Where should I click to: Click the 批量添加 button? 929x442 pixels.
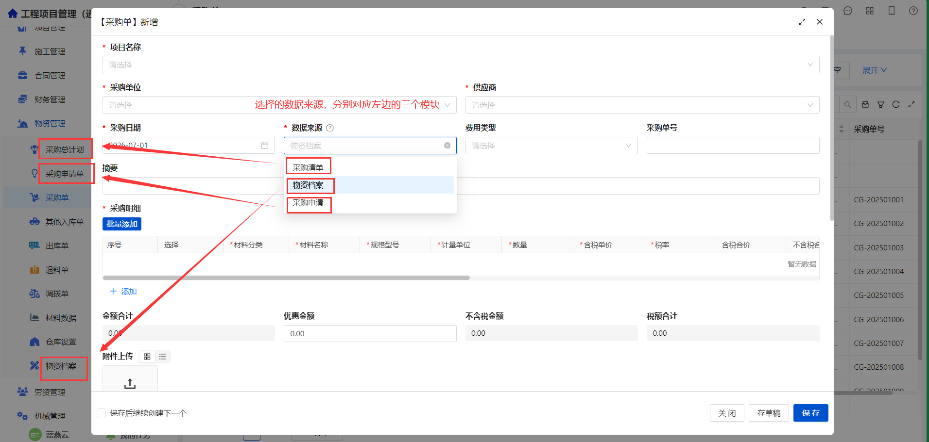[x=122, y=224]
